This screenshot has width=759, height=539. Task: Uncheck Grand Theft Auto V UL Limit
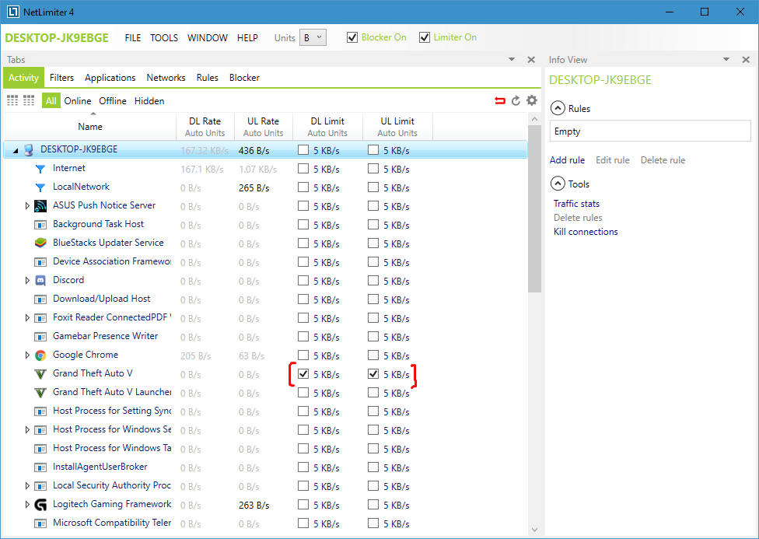click(x=373, y=374)
